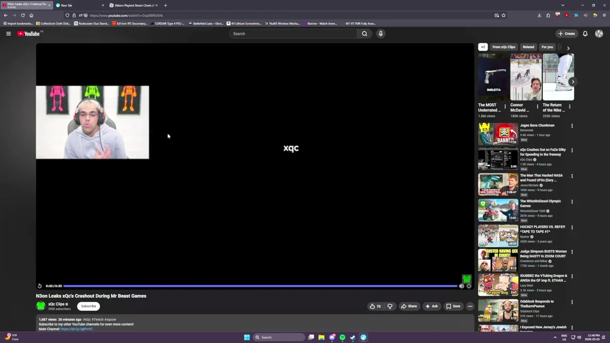This screenshot has height=343, width=610.
Task: Start voice search with the microphone
Action: tap(380, 33)
